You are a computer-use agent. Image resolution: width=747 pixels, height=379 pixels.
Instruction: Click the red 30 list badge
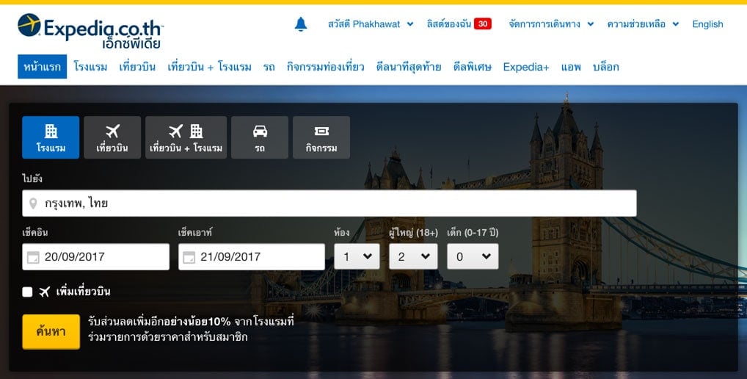click(x=483, y=24)
